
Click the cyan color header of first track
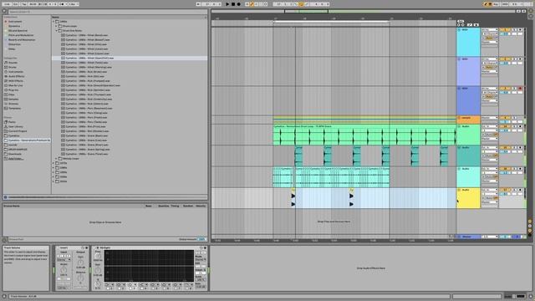pyautogui.click(x=468, y=42)
